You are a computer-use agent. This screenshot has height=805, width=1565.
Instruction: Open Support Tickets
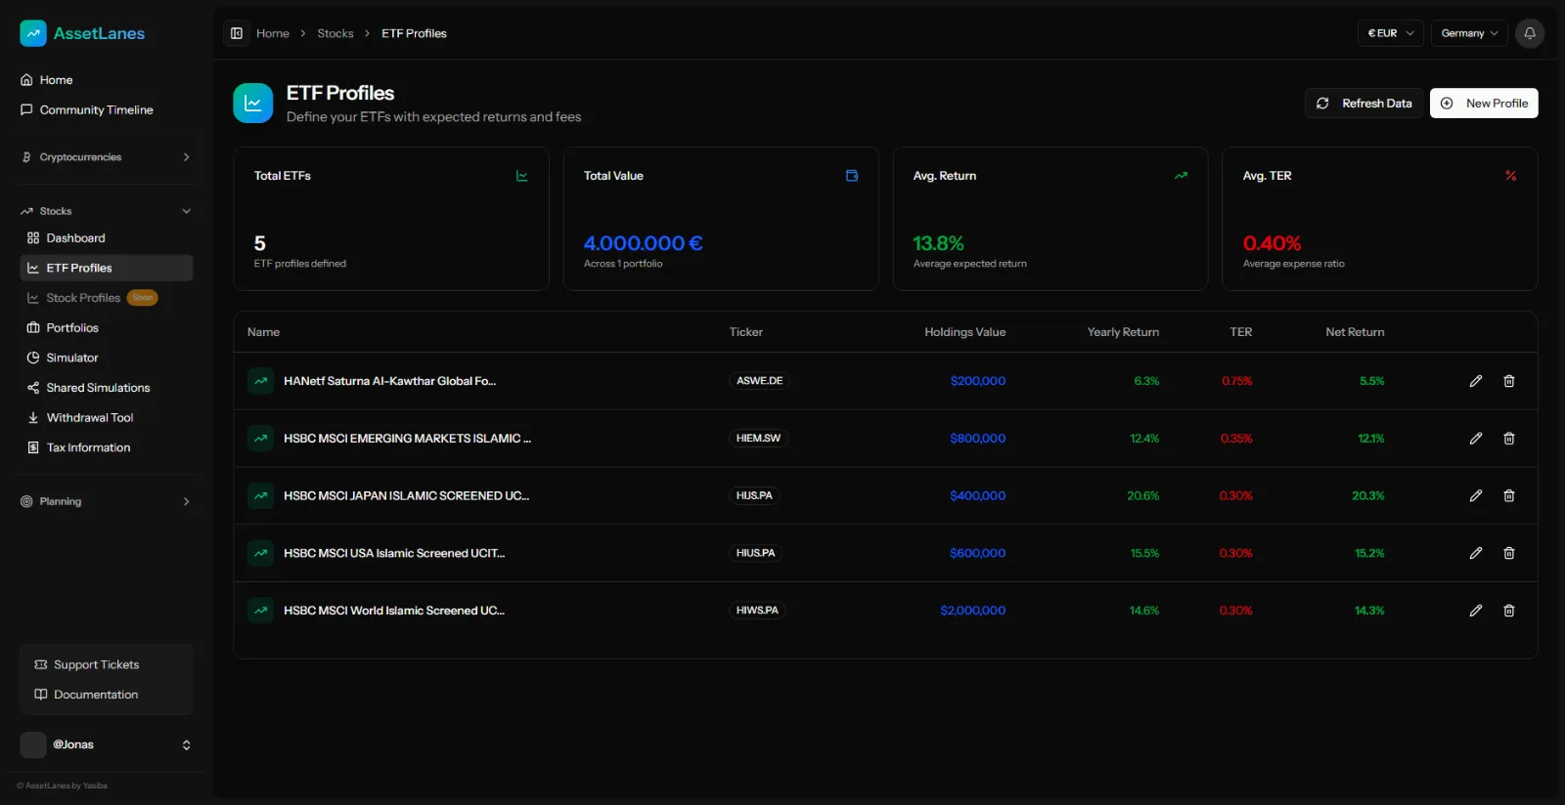click(107, 665)
